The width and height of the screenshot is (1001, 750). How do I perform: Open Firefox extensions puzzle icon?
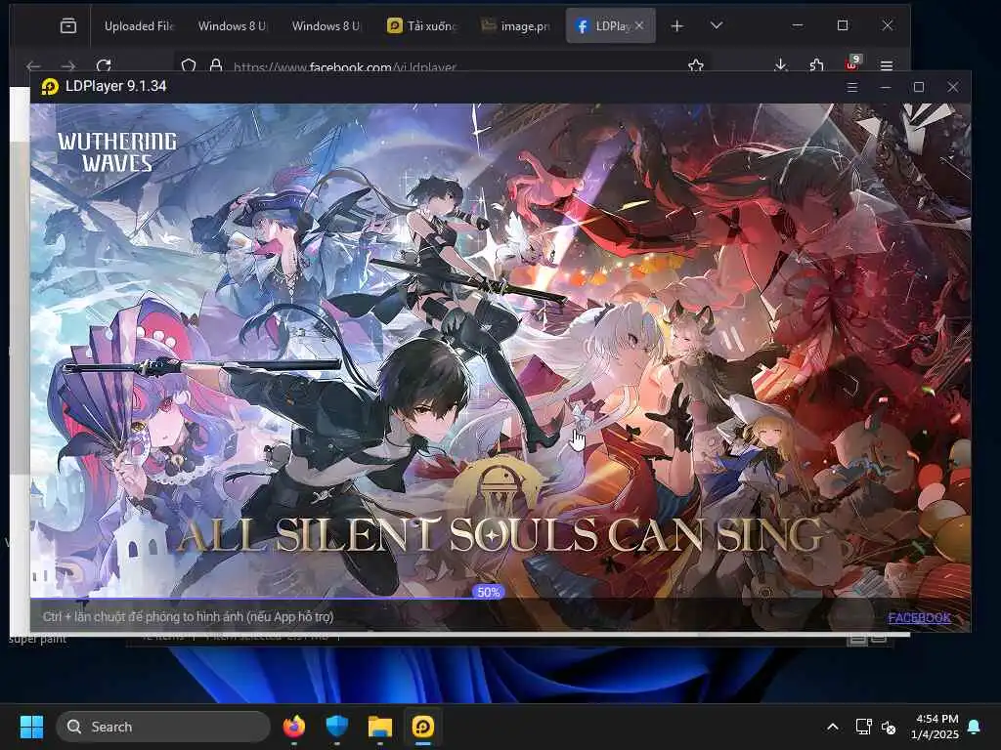coord(816,65)
